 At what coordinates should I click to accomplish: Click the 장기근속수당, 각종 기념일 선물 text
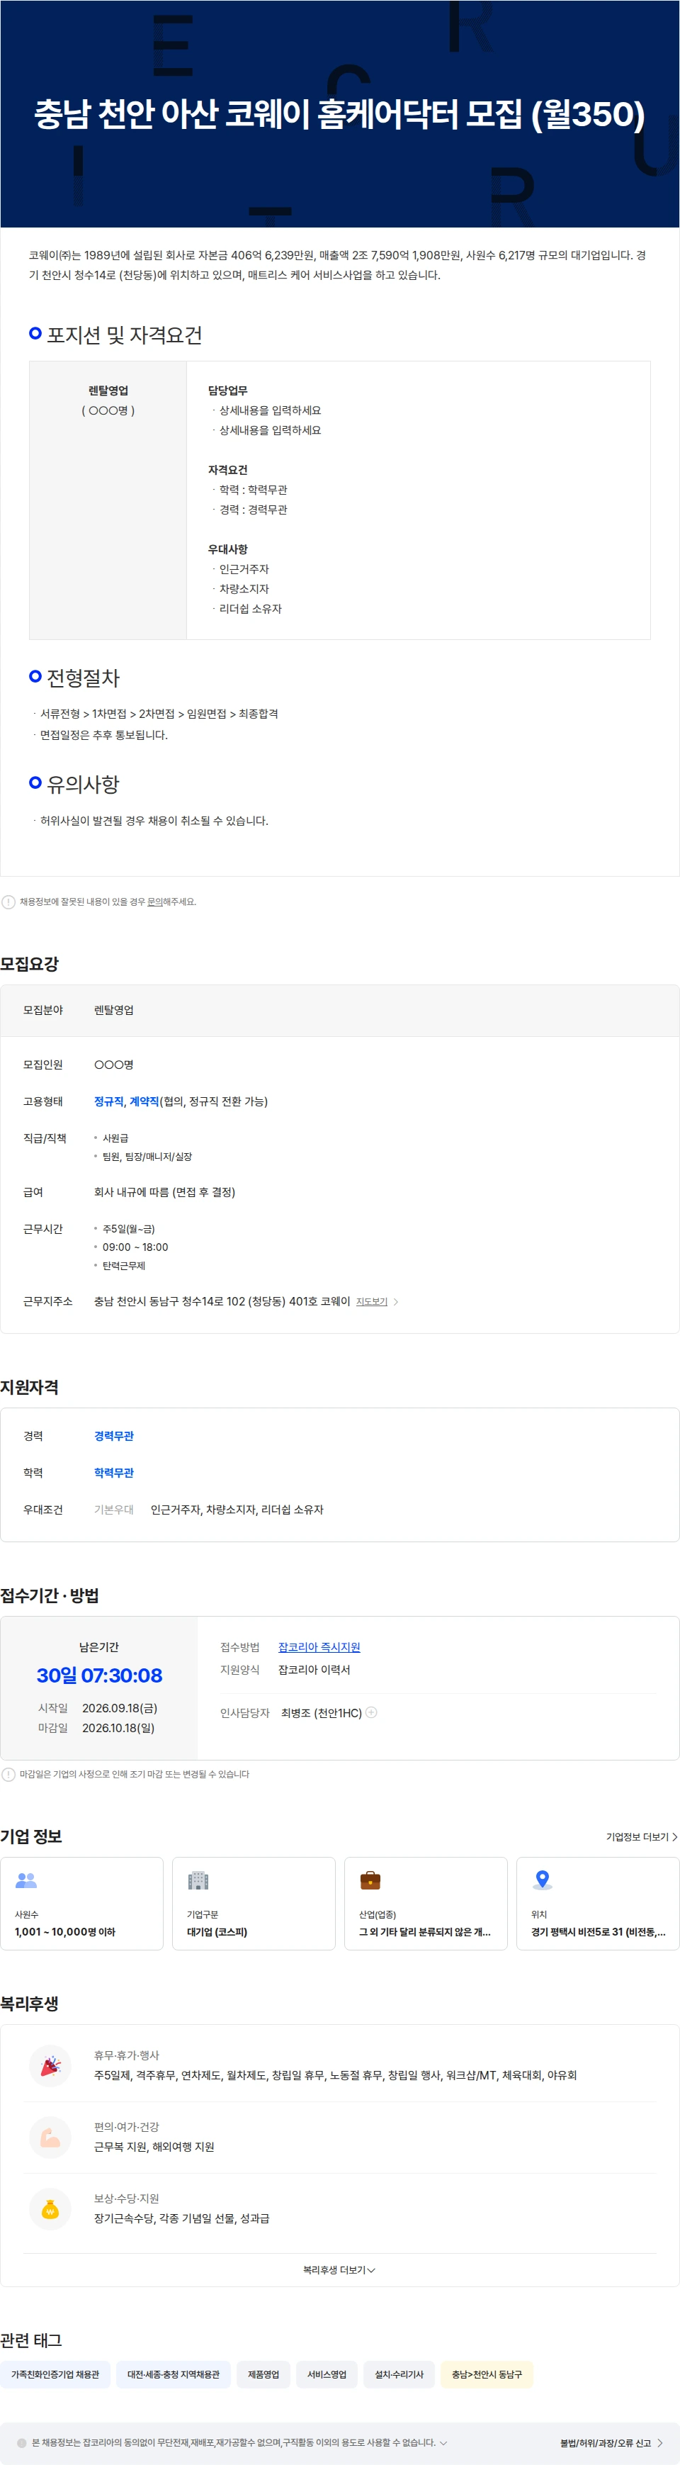coord(182,2218)
